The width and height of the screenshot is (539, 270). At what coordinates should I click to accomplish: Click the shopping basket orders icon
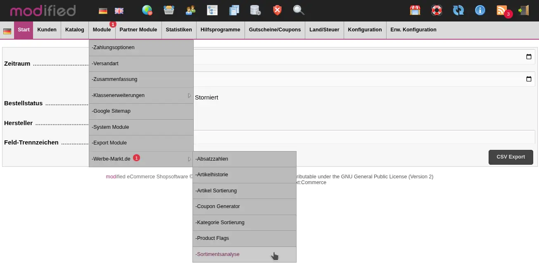[169, 10]
